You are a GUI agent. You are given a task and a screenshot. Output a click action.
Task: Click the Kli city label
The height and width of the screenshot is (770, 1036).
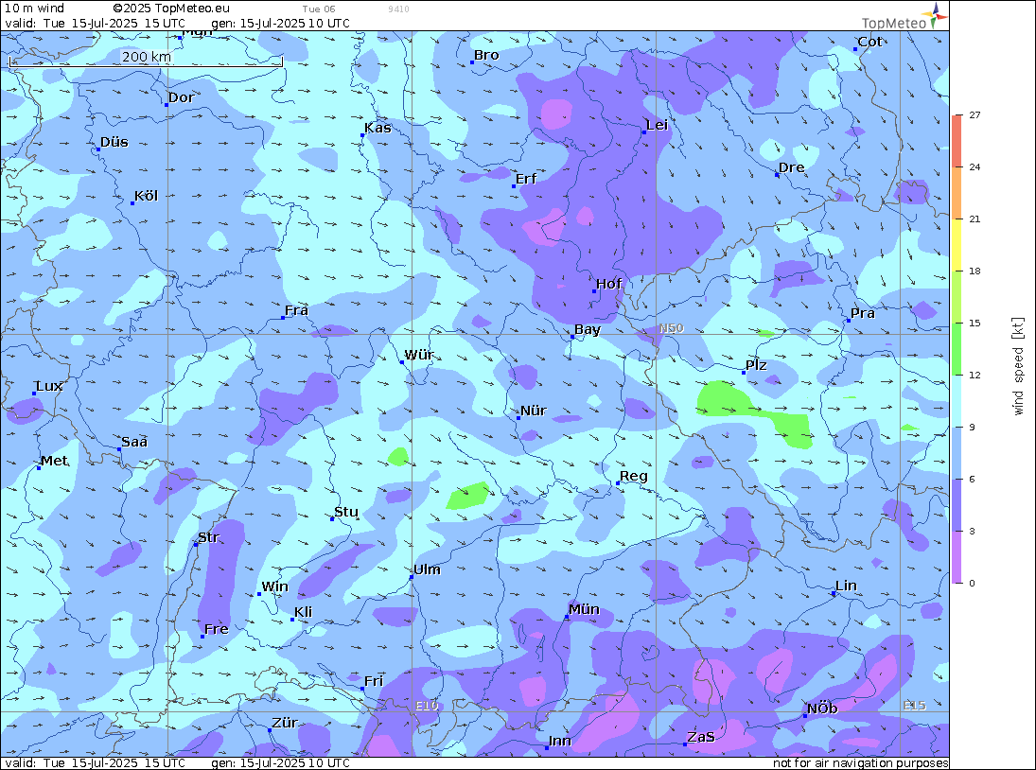304,612
